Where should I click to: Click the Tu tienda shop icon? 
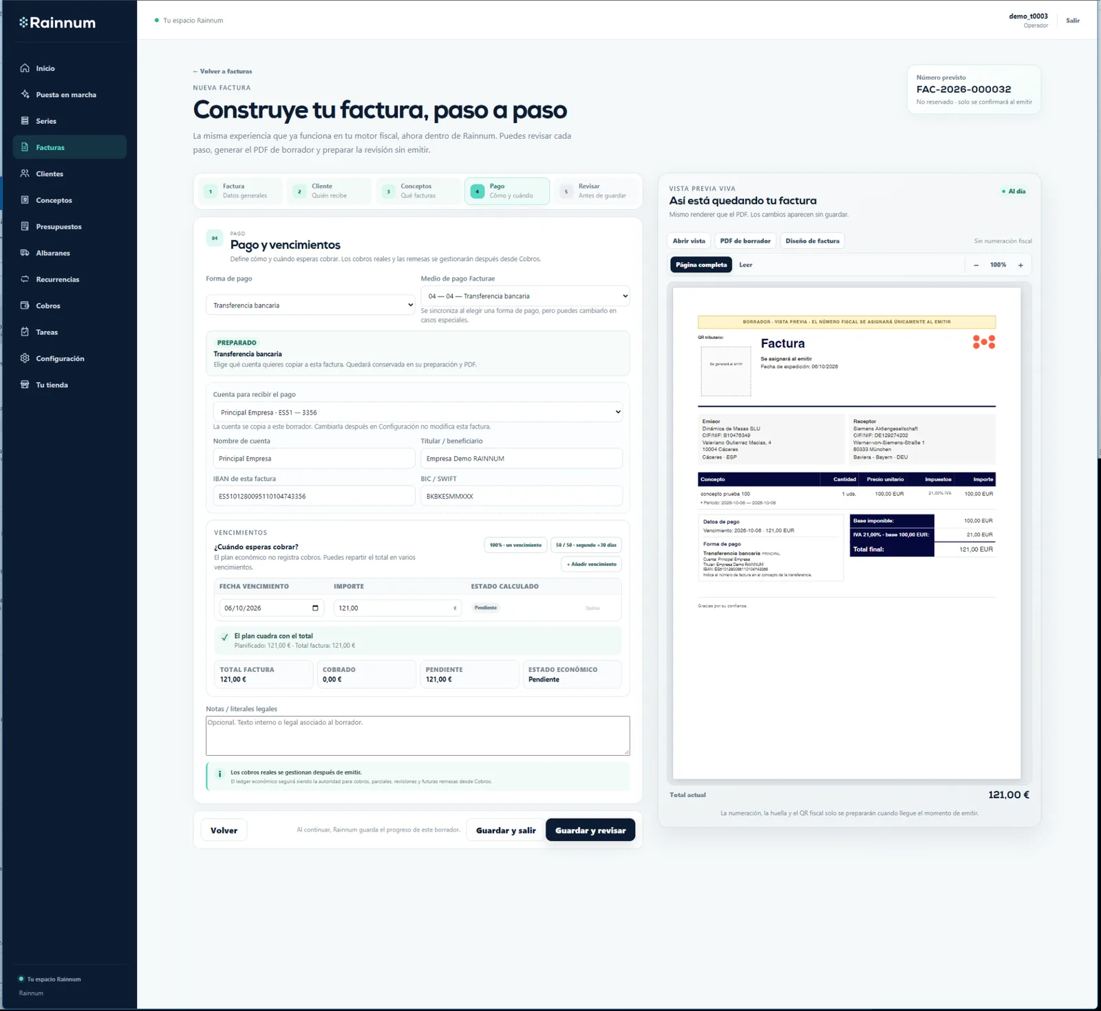25,384
